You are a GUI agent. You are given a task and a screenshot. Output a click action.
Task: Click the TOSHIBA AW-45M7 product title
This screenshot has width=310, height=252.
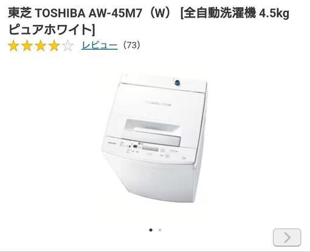click(149, 21)
